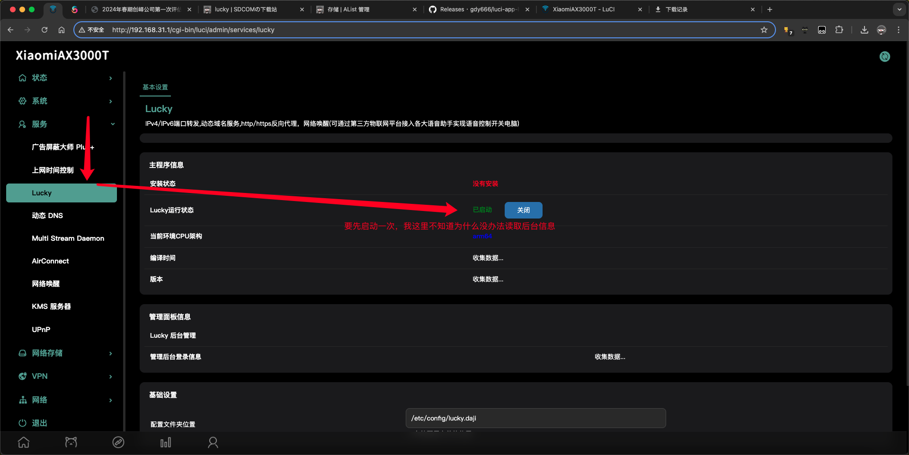The width and height of the screenshot is (909, 455).
Task: Click the 已启动 status text
Action: [482, 210]
